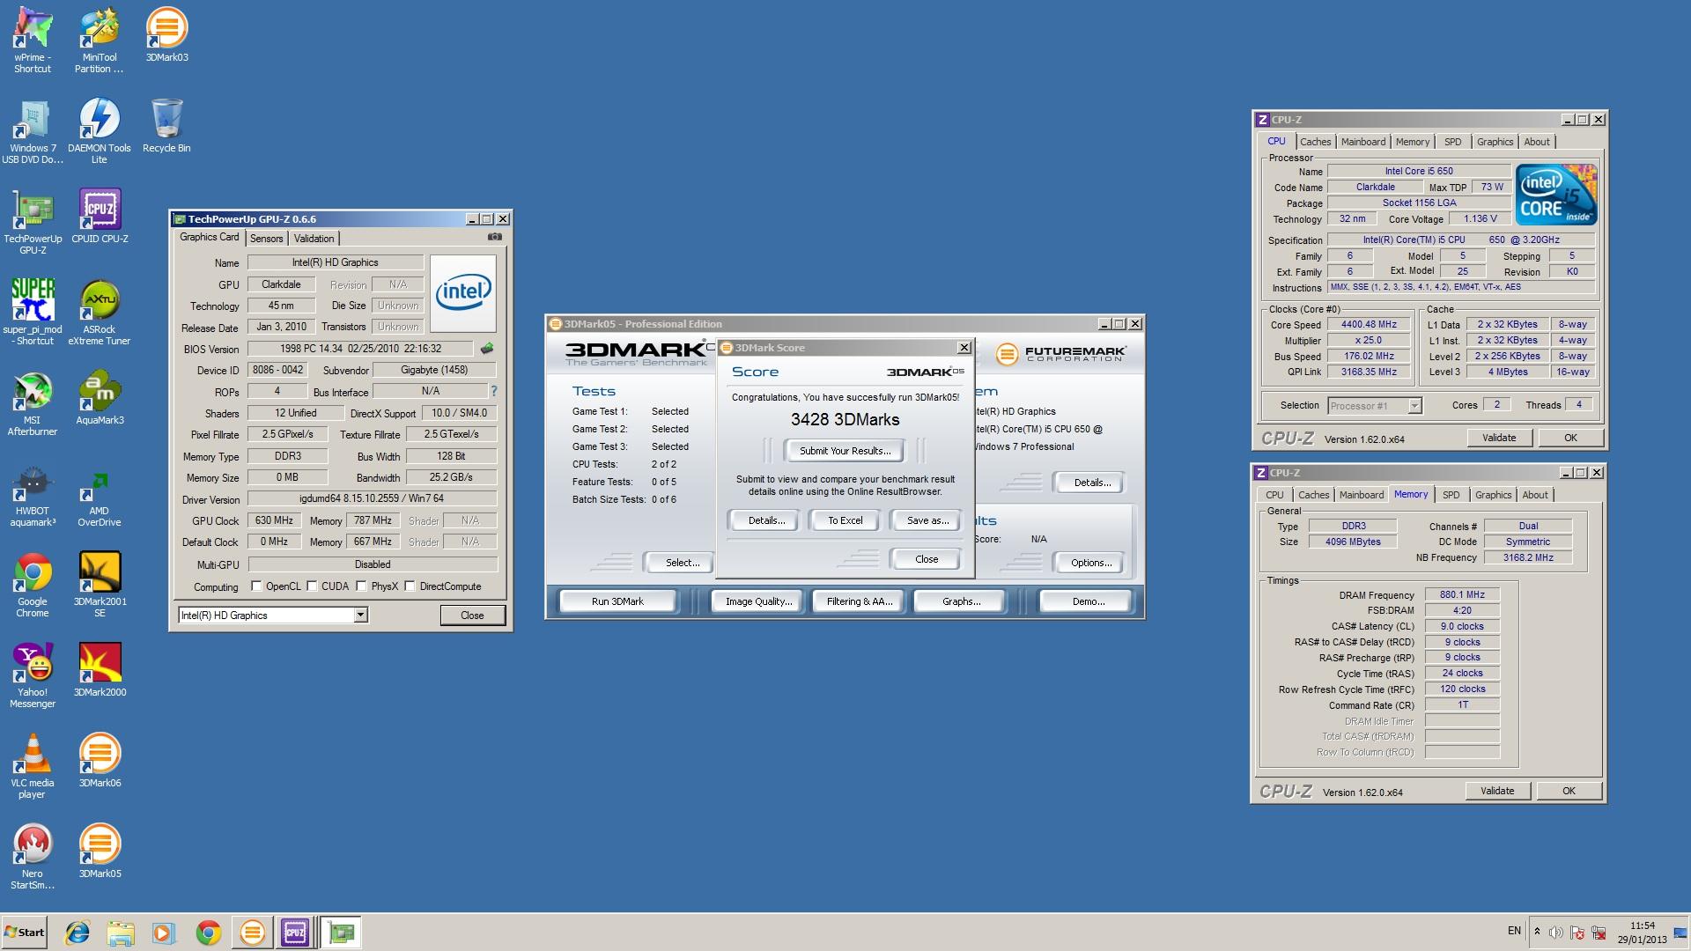Click Validate in upper CPU-Z window

coord(1499,438)
